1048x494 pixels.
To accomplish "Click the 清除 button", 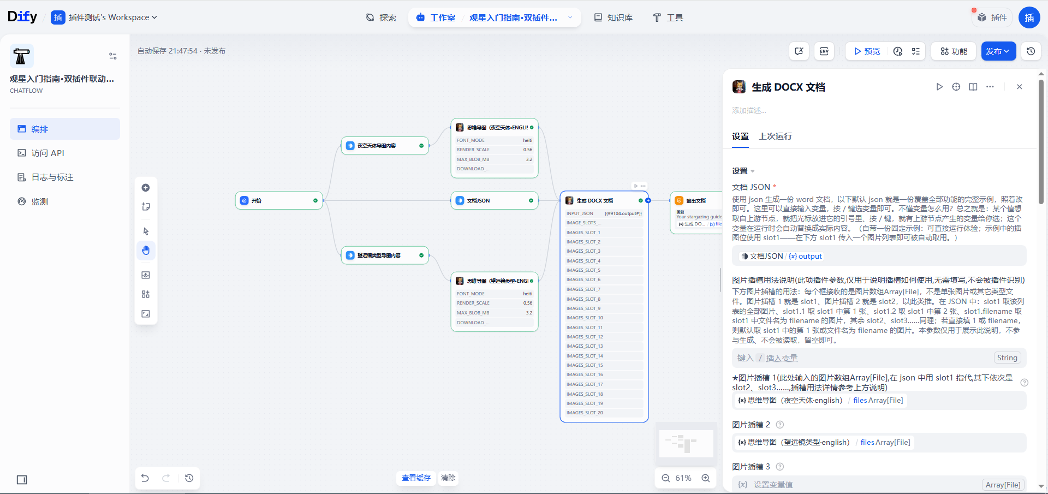I will [x=448, y=478].
